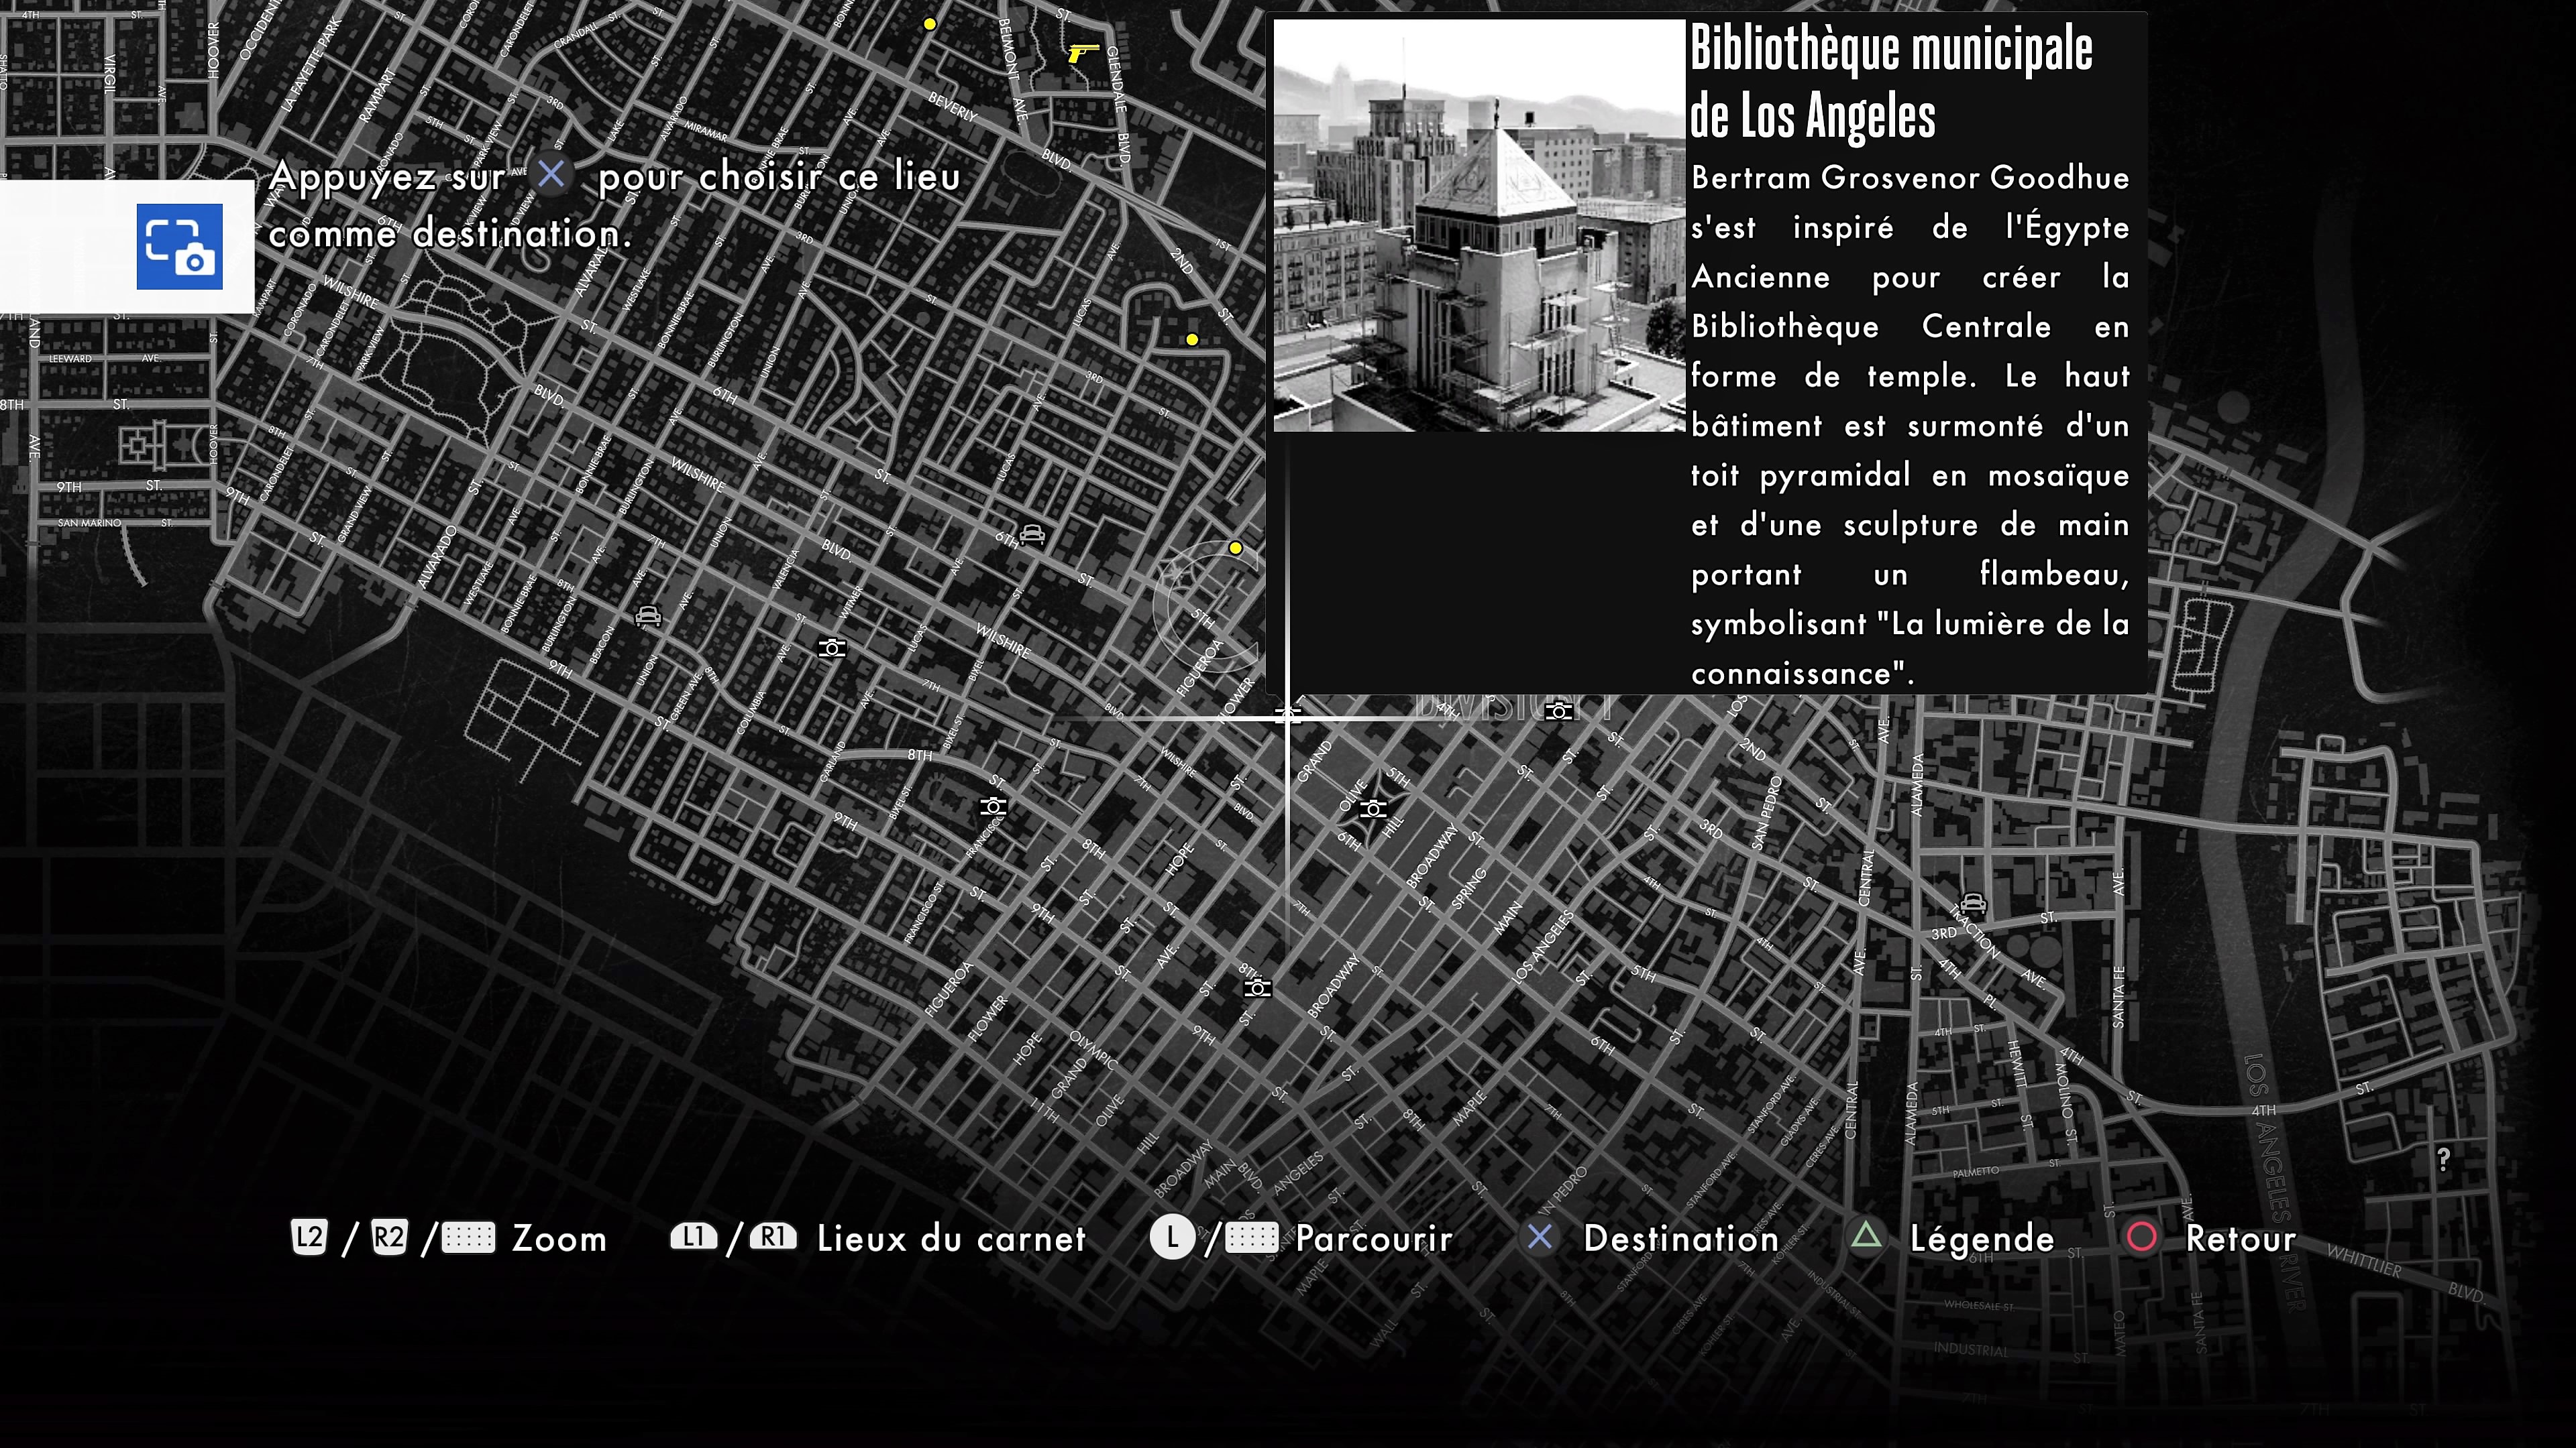The width and height of the screenshot is (2576, 1448).
Task: Click the R2 zoom button glyph
Action: (x=389, y=1237)
